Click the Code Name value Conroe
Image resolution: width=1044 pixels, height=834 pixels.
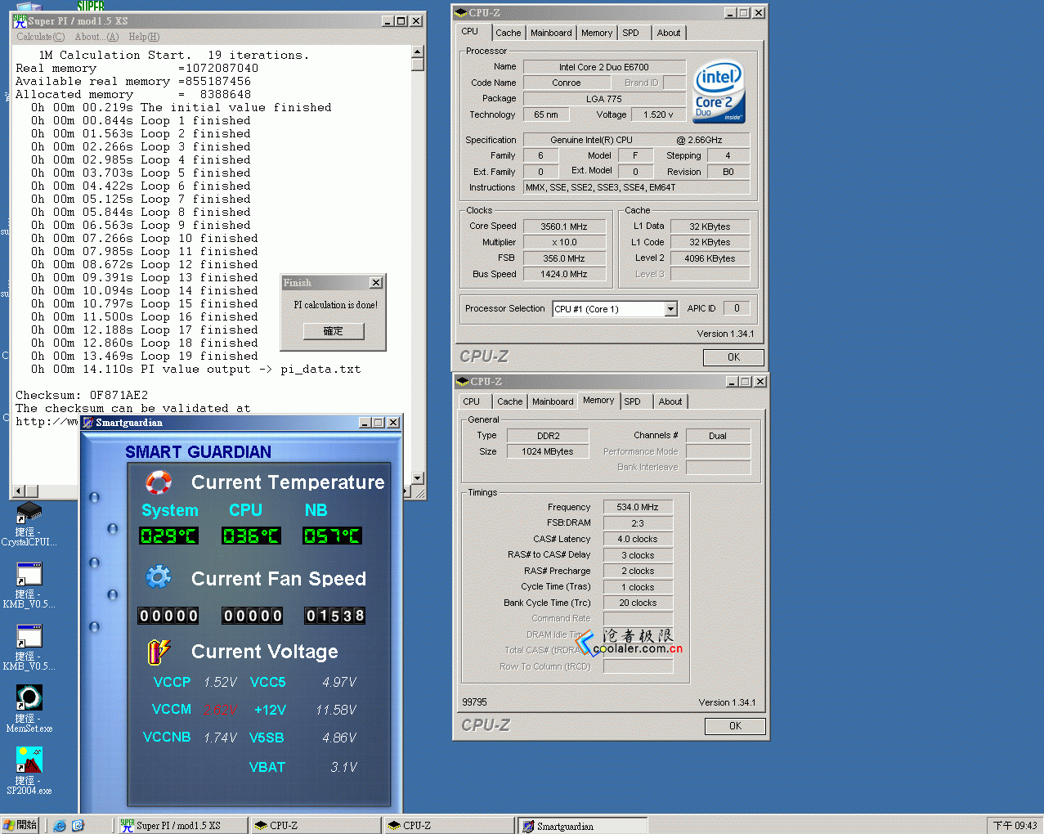566,83
